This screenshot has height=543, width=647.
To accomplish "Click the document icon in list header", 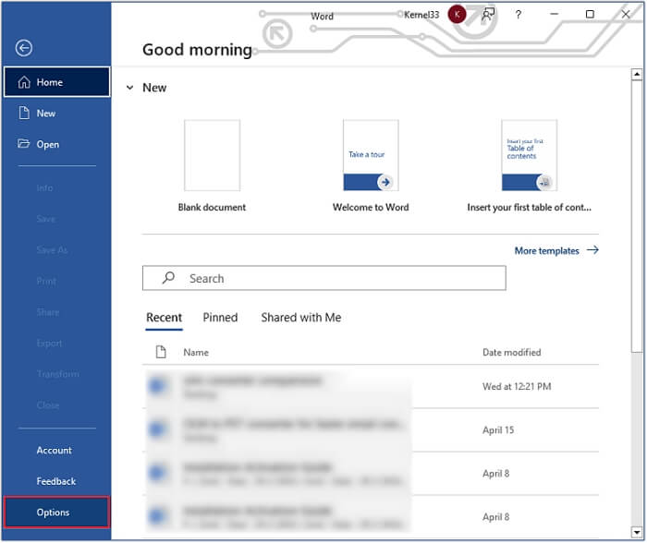I will tap(161, 352).
